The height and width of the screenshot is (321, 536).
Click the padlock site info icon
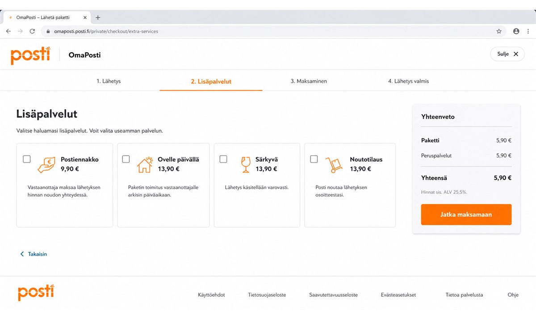pos(48,31)
